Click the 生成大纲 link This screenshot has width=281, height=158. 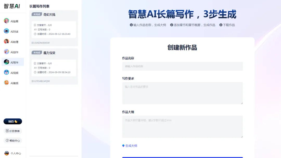coord(130,146)
